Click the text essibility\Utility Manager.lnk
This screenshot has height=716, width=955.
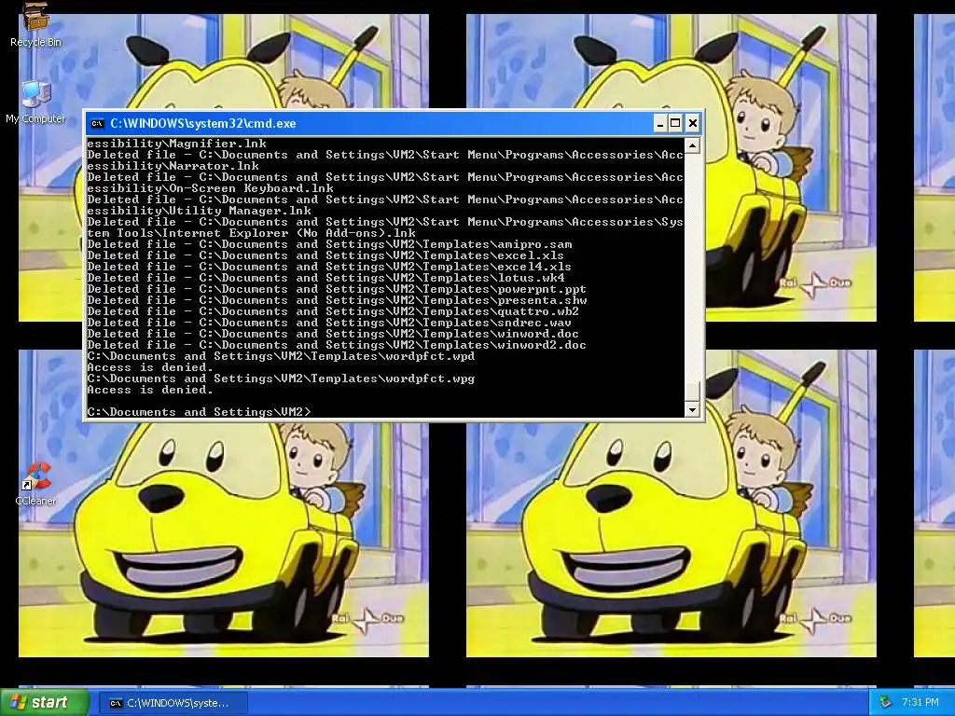pos(200,211)
